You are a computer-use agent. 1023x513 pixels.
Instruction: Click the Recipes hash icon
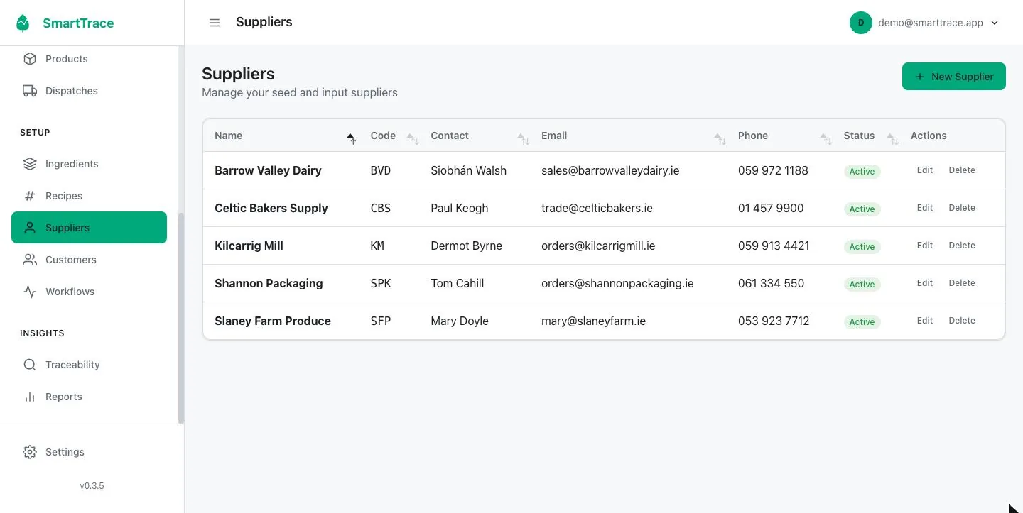[30, 196]
